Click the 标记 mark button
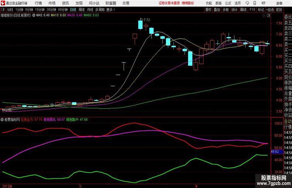Image resolution: width=292 pixels, height=188 pixels. (261, 10)
